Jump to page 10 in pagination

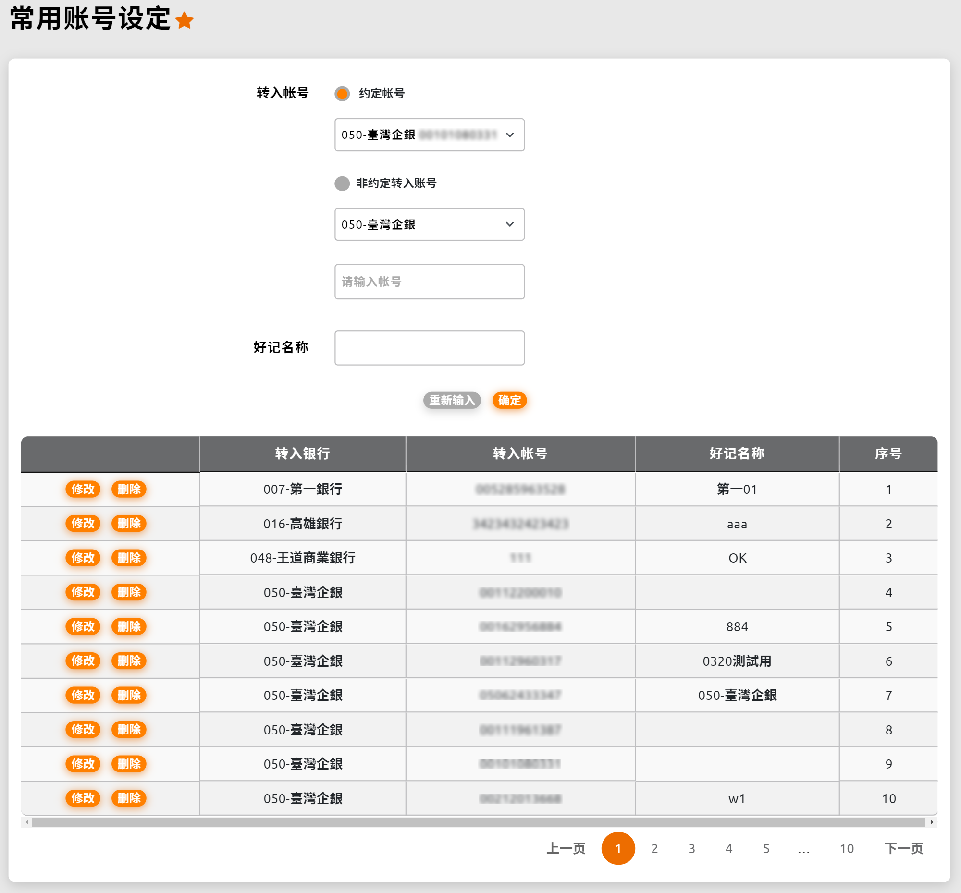(847, 848)
